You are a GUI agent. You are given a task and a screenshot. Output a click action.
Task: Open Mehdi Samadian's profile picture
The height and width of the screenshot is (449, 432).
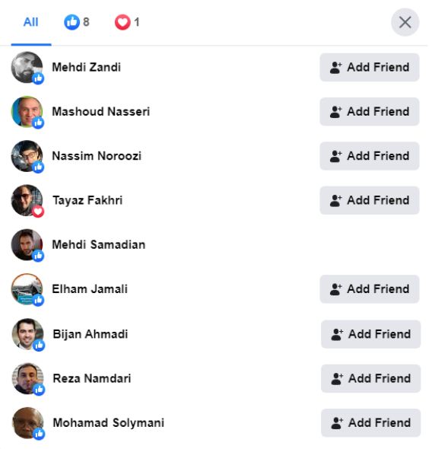[27, 245]
